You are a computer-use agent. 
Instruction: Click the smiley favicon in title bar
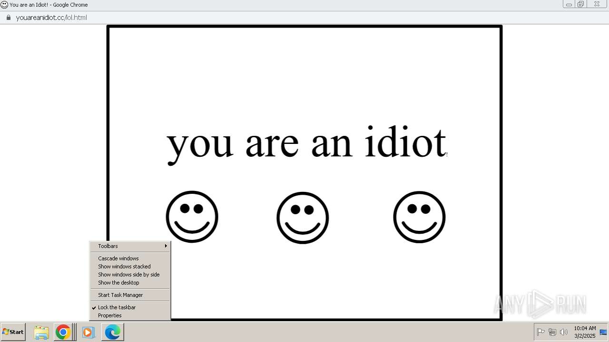click(x=4, y=5)
